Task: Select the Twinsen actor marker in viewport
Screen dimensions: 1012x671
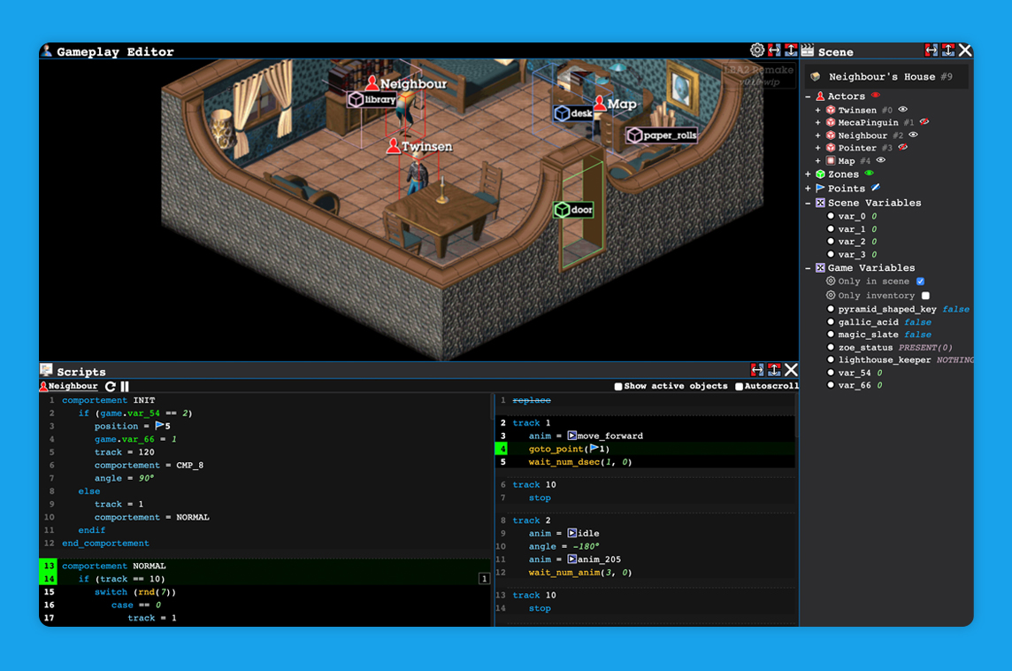Action: coord(419,147)
